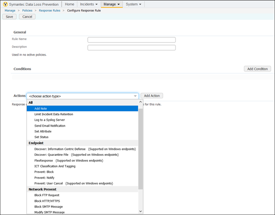Screen dimensions: 275x215
Task: Focus the Rule Name input field
Action: tap(131, 40)
